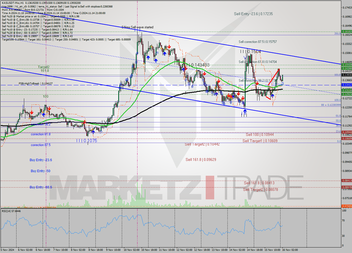The height and width of the screenshot is (253, 352).
Task: Click the green 0.14455 price tag on axis
Action: tap(346, 65)
